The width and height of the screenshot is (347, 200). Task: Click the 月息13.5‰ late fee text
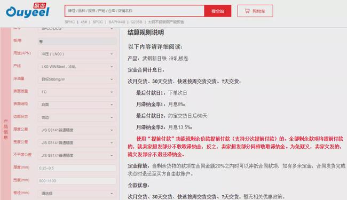coord(180,127)
